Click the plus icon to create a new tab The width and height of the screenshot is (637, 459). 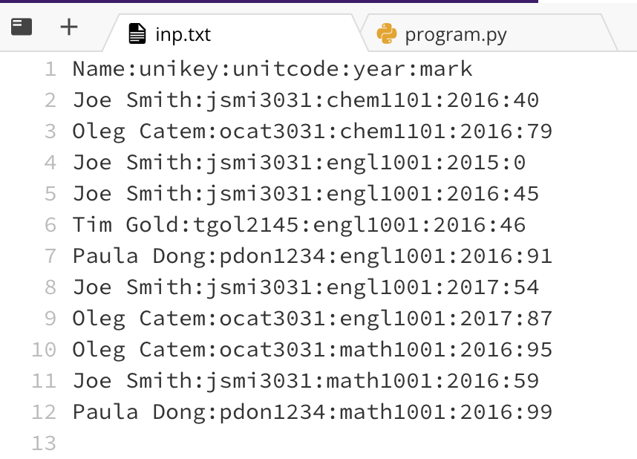click(x=68, y=27)
